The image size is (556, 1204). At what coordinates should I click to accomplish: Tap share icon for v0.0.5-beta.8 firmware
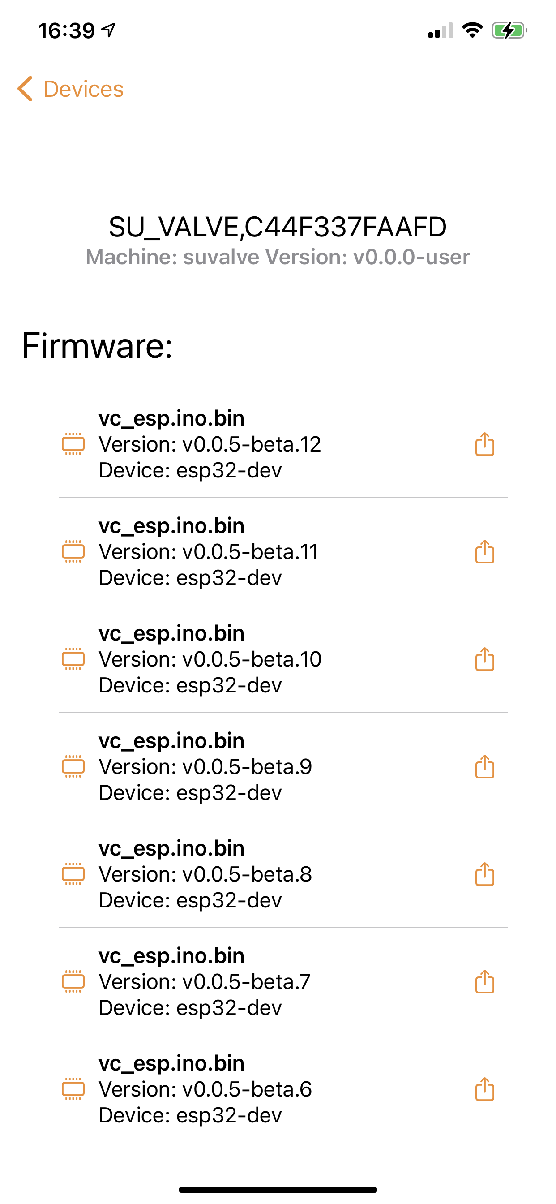coord(484,874)
